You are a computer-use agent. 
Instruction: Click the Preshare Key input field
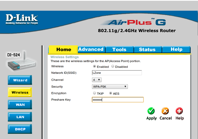point(118,100)
